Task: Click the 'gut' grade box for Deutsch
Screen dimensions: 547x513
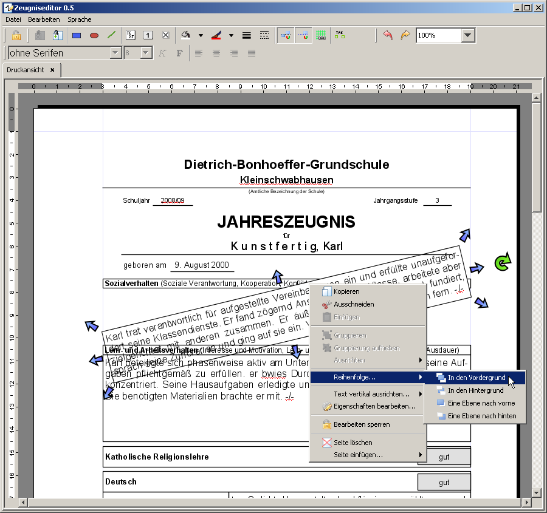Action: [444, 482]
